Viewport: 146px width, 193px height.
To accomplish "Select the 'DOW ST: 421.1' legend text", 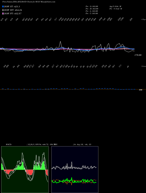I will (12, 6).
